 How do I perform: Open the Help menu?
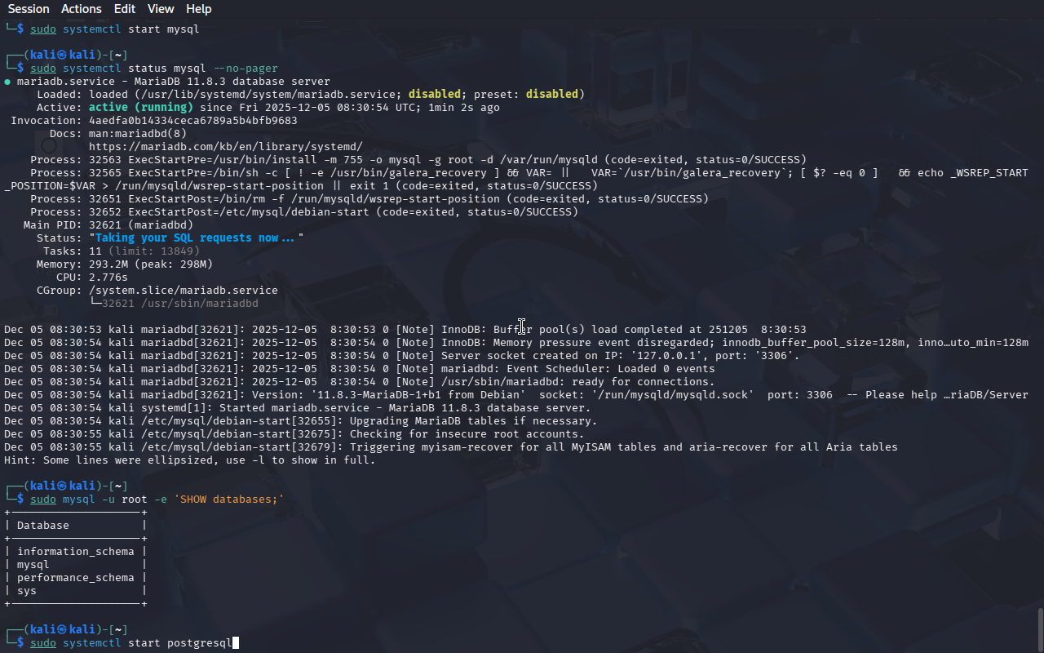tap(198, 9)
